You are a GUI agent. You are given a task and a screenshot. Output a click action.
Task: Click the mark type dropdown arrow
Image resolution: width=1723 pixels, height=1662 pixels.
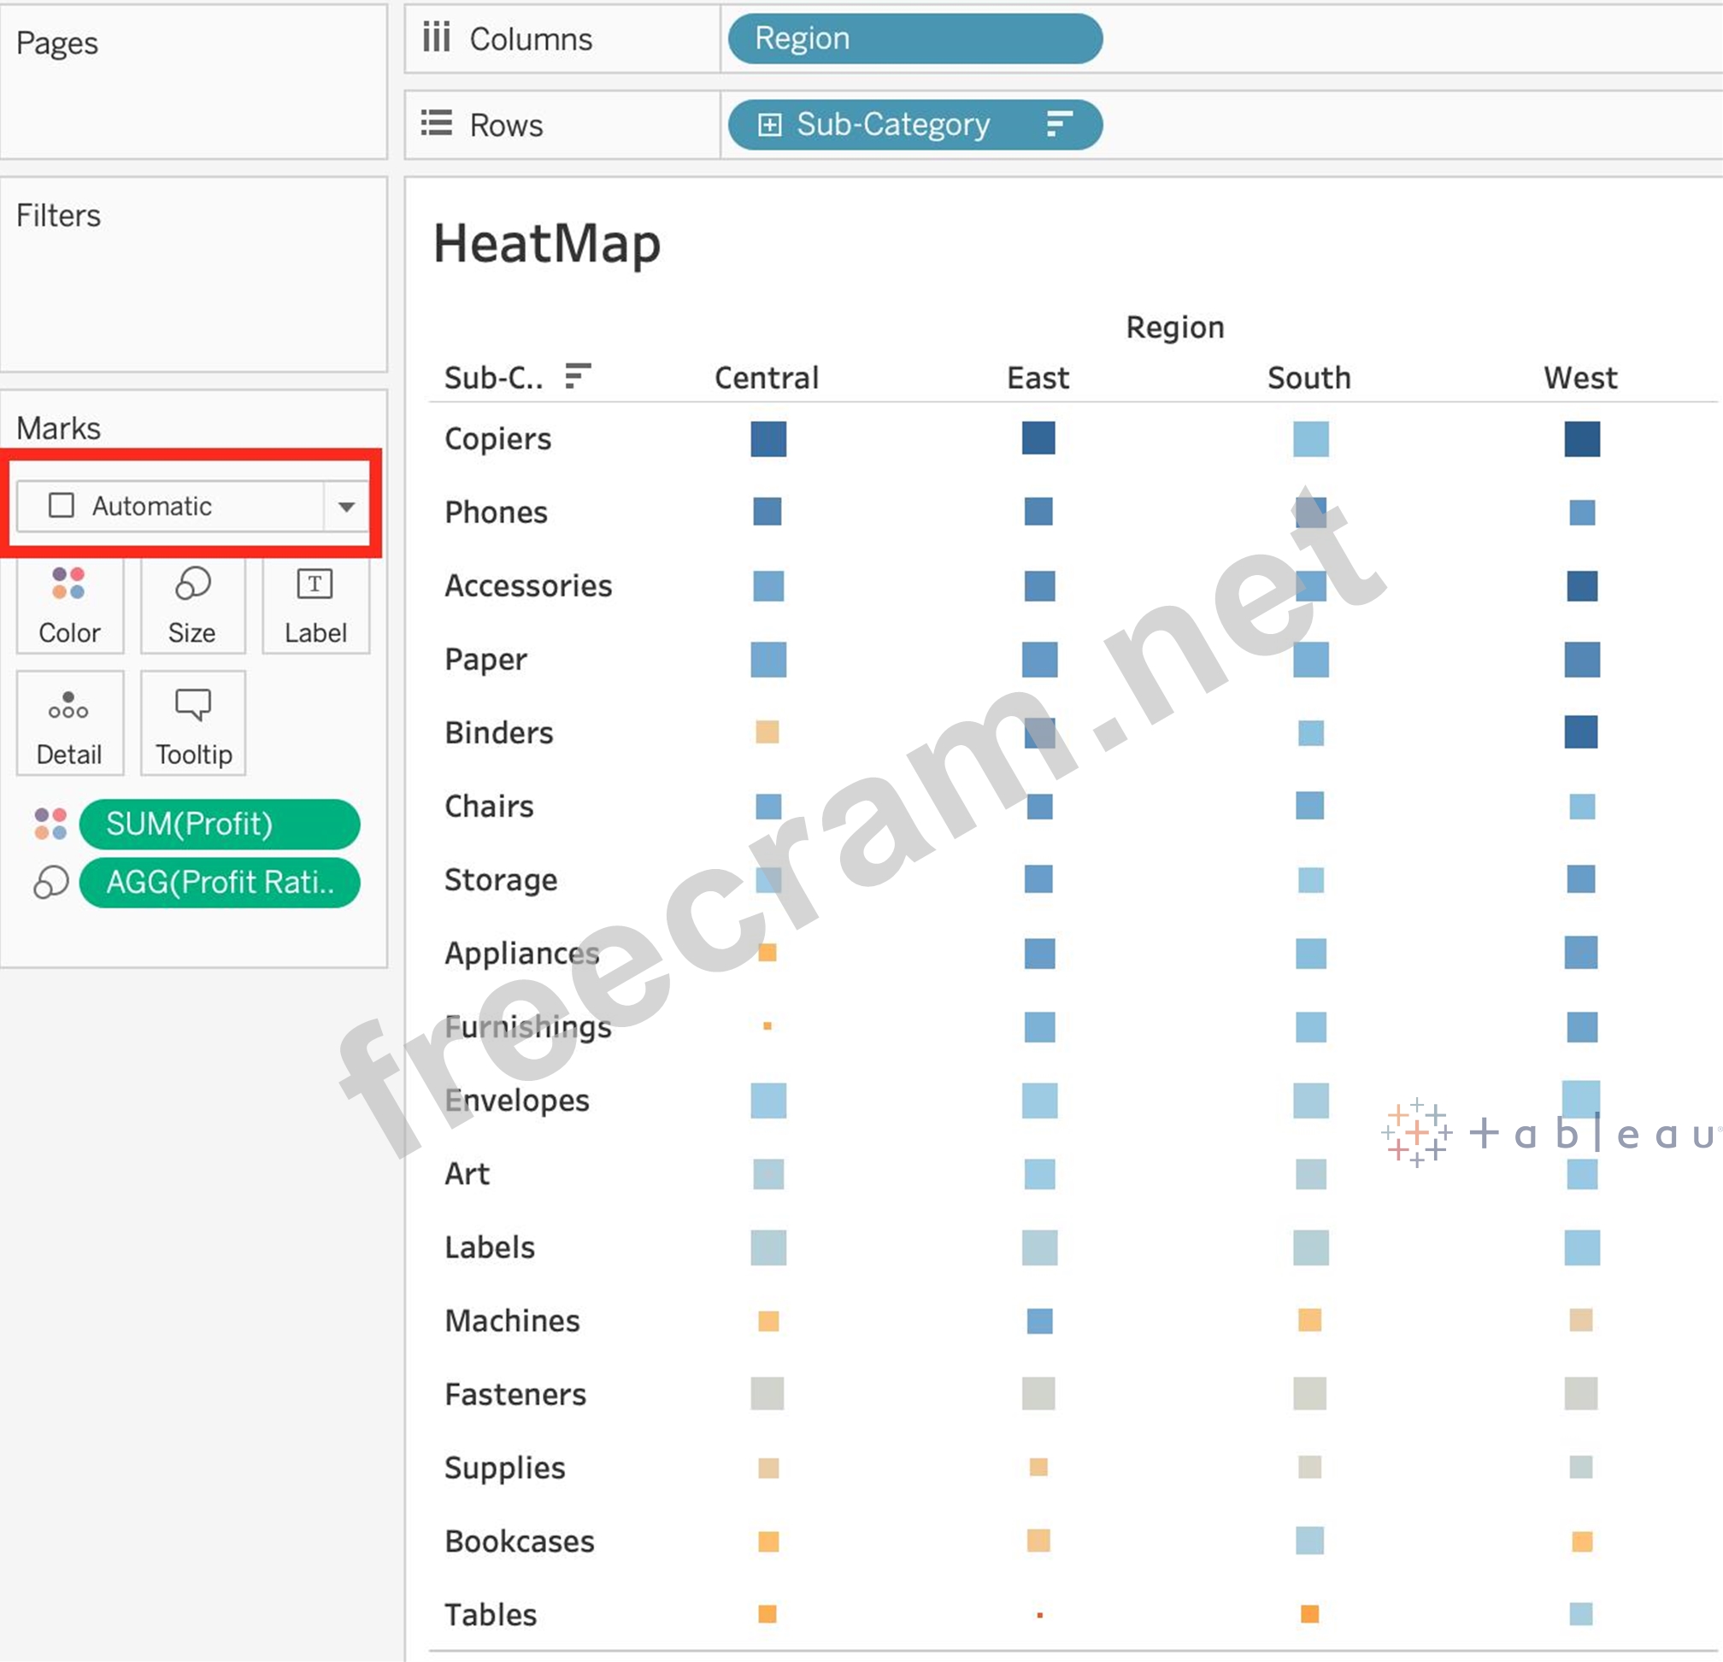tap(346, 506)
